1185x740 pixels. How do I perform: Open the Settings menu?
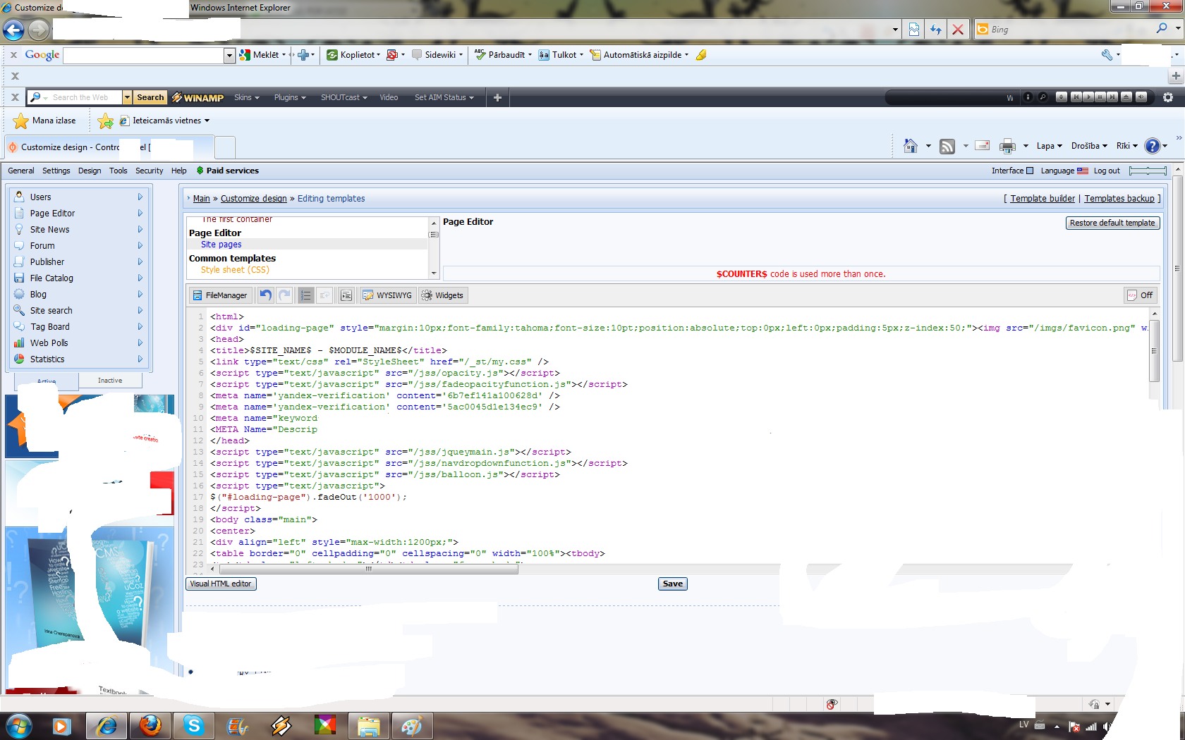(56, 171)
